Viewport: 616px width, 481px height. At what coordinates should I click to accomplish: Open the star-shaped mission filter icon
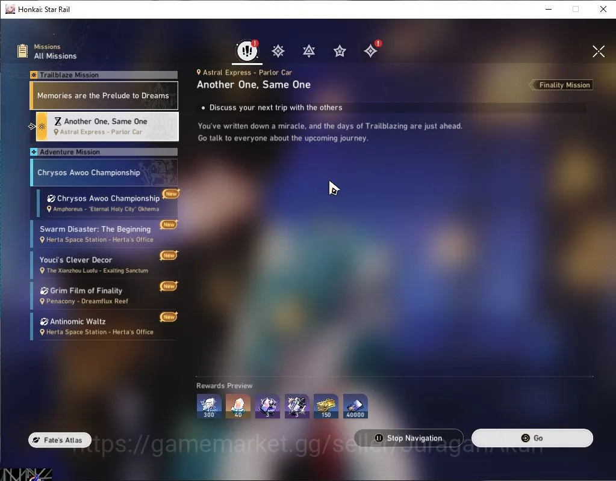[340, 51]
